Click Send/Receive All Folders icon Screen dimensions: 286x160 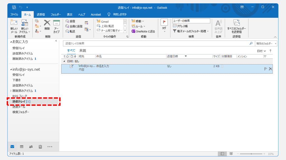237,23
